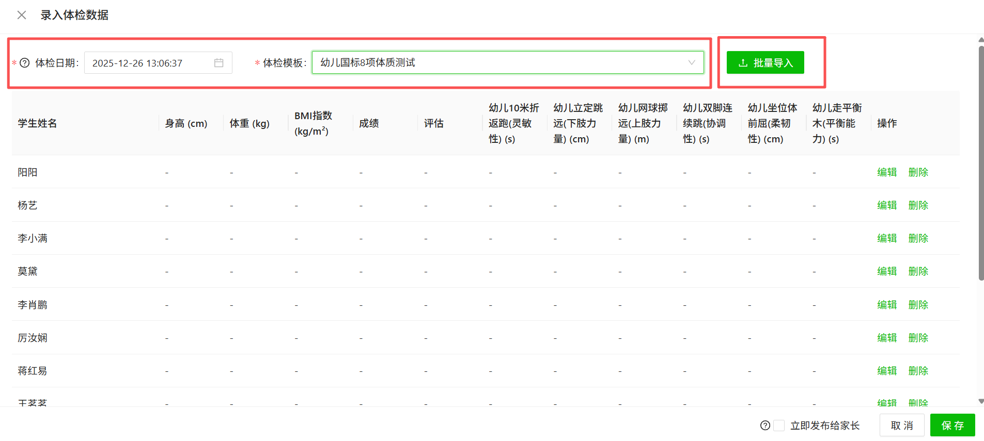
Task: Expand the 体检模板 dropdown
Action: [x=501, y=62]
